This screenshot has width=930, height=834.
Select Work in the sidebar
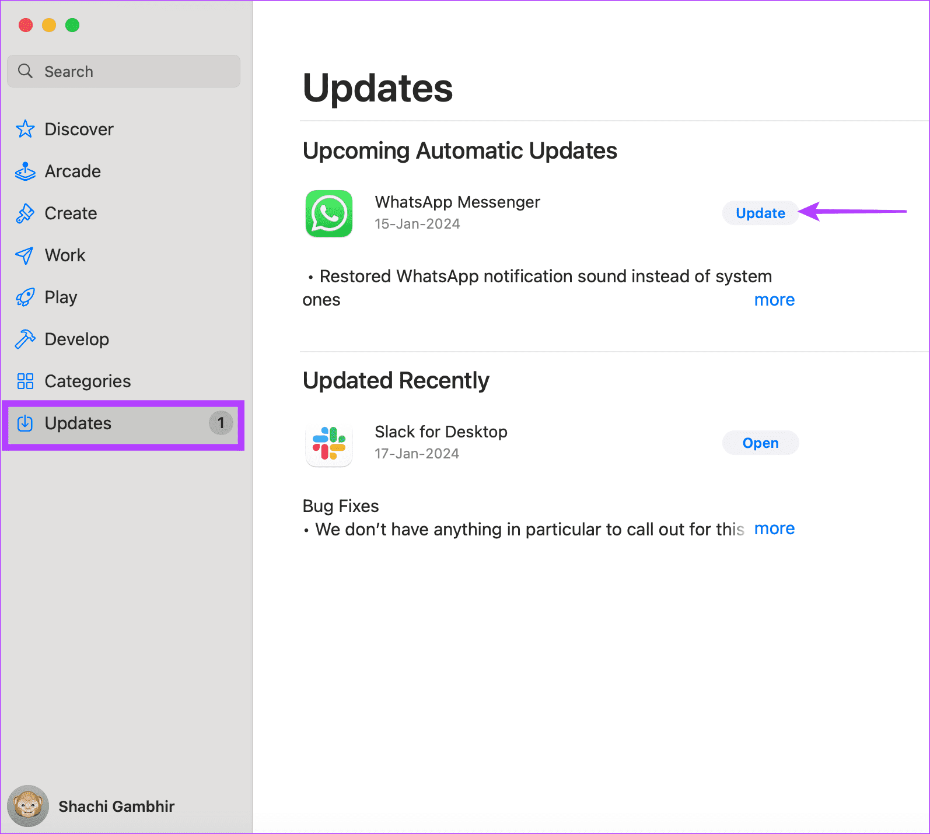(65, 255)
